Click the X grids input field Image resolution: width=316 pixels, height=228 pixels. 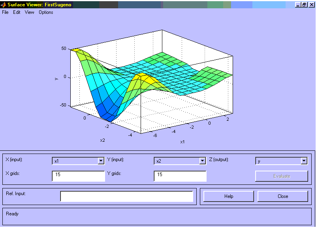78,176
